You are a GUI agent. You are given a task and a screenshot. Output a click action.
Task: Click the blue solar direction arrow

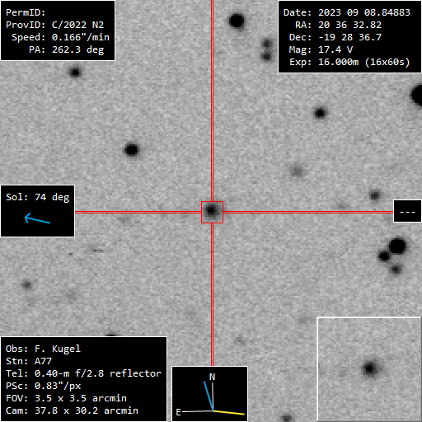[37, 218]
